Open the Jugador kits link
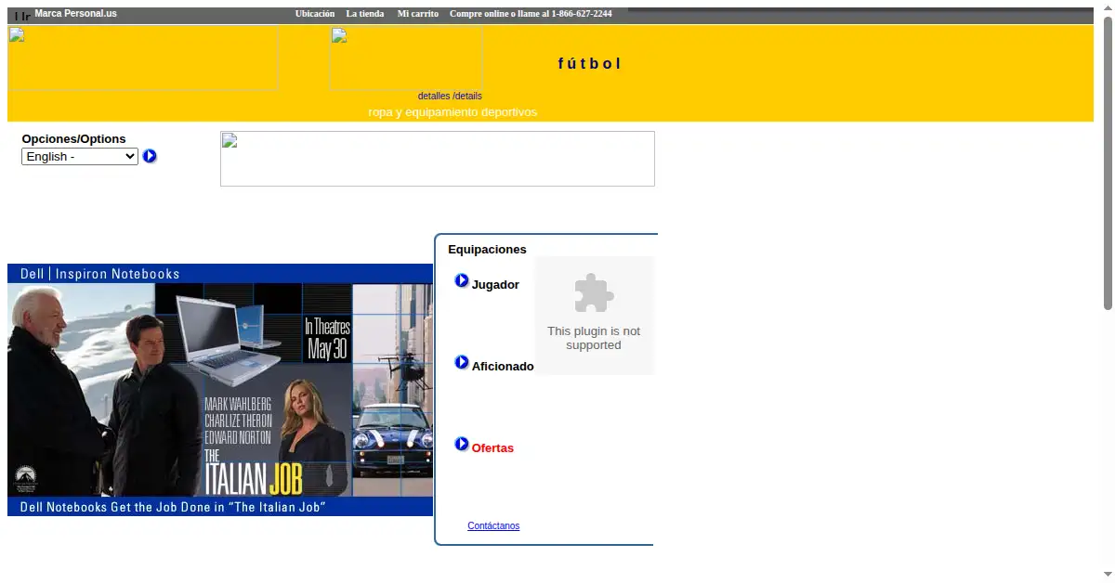This screenshot has height=583, width=1115. 495,285
